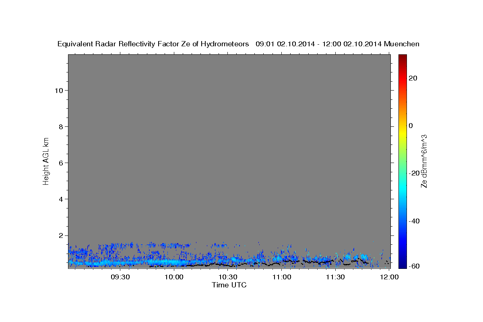Click the cyan band of the colorbar
This screenshot has height=322, width=483.
402,188
